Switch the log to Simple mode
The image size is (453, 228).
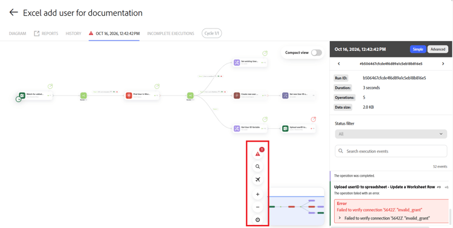418,49
